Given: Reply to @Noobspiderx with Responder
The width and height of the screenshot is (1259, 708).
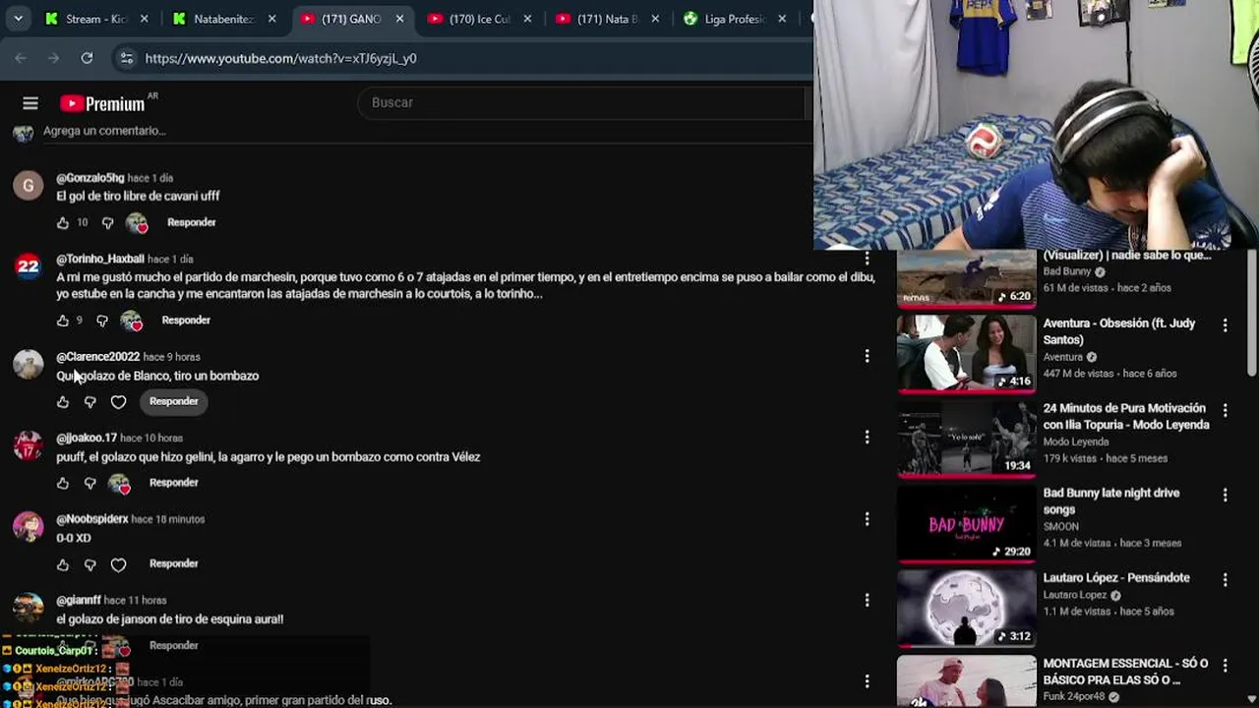Looking at the screenshot, I should pos(174,563).
